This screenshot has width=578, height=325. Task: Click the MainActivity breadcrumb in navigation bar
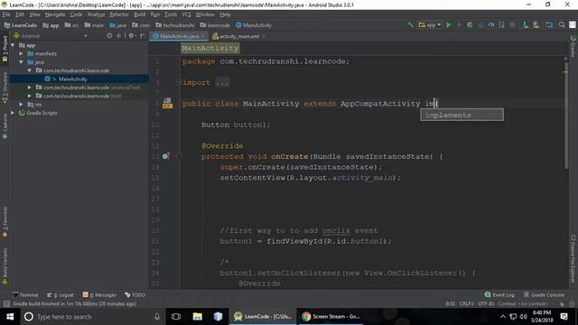pos(254,25)
